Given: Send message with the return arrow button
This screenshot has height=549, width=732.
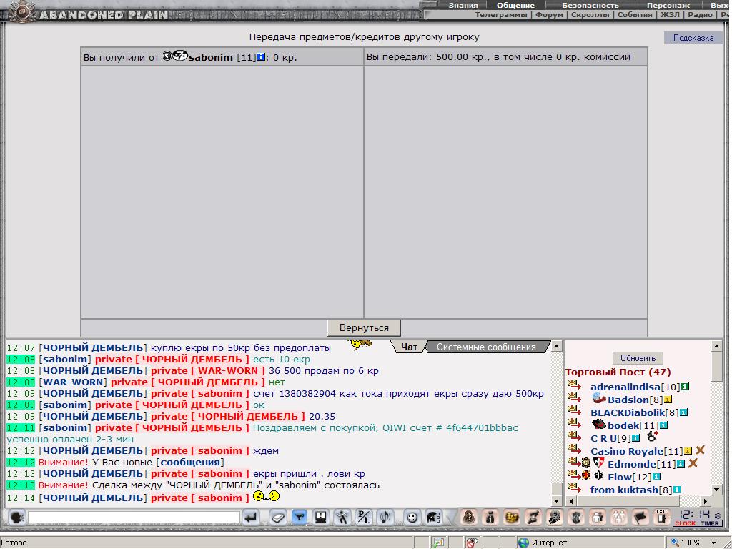Looking at the screenshot, I should [x=251, y=518].
